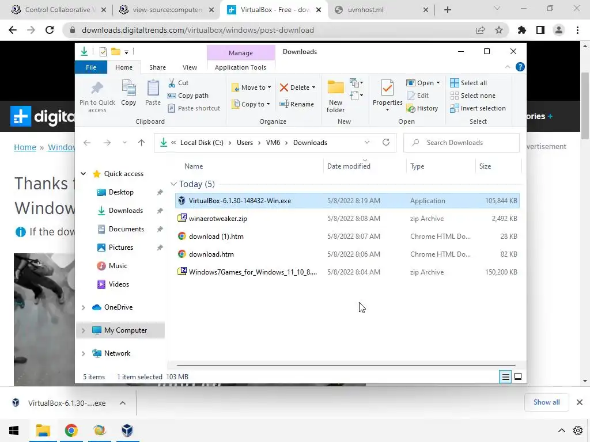Image resolution: width=590 pixels, height=442 pixels.
Task: Minimize the ribbon with chevron
Action: (507, 67)
